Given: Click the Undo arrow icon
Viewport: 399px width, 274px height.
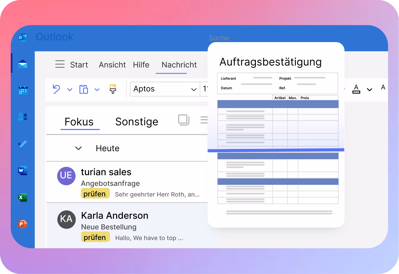Looking at the screenshot, I should 56,89.
